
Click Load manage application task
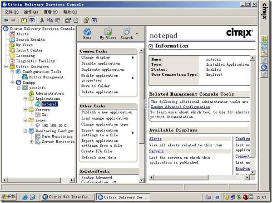105,118
